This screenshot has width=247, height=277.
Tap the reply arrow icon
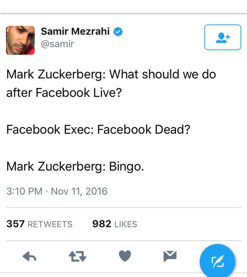[x=29, y=257]
